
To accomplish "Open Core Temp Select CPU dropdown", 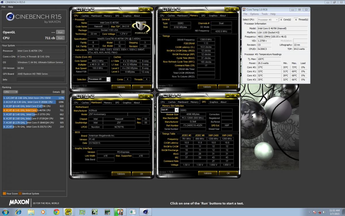I will point(268,20).
